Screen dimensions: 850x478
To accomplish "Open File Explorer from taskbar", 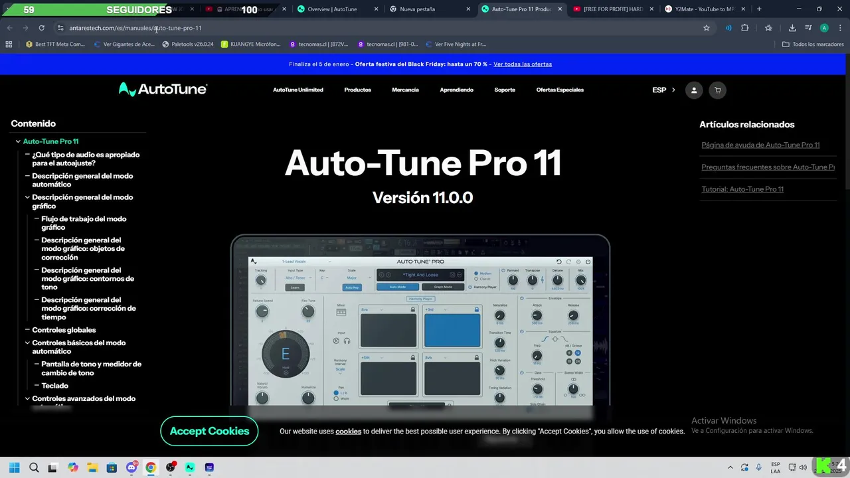I will pos(92,467).
